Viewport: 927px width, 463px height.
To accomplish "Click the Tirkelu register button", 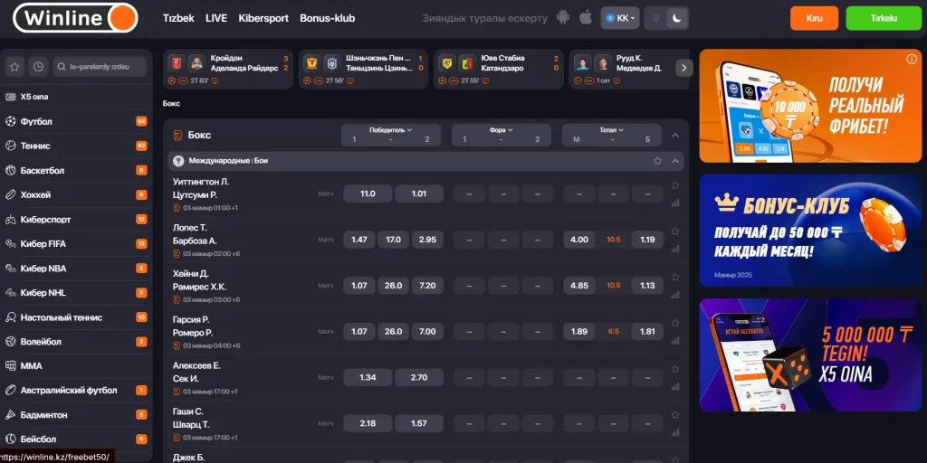I will pyautogui.click(x=884, y=18).
